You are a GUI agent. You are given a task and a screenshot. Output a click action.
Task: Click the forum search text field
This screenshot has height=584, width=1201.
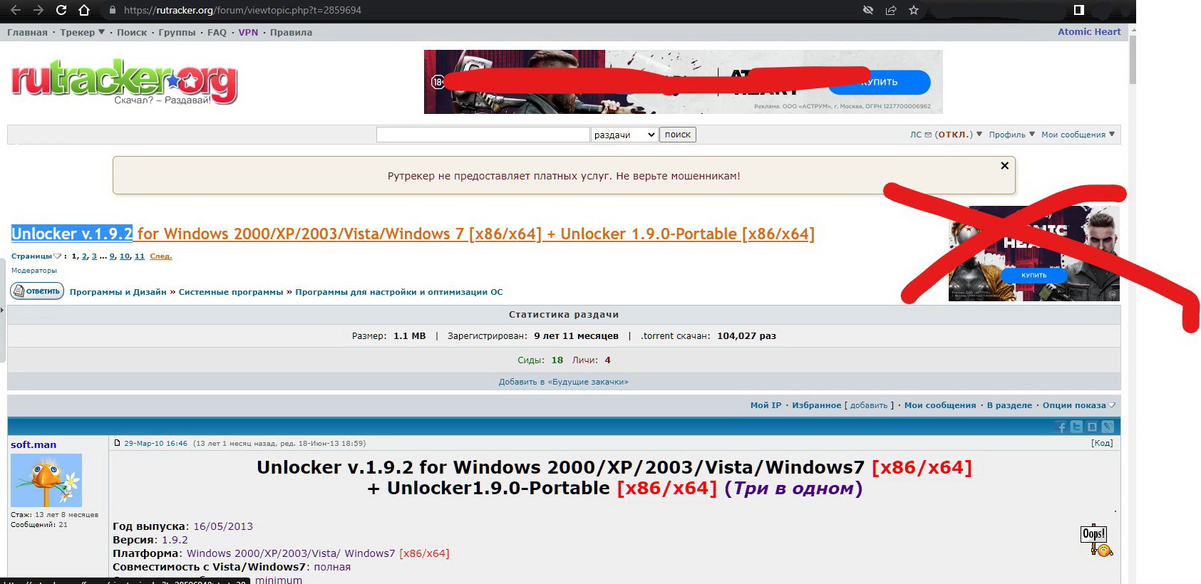[x=483, y=135]
